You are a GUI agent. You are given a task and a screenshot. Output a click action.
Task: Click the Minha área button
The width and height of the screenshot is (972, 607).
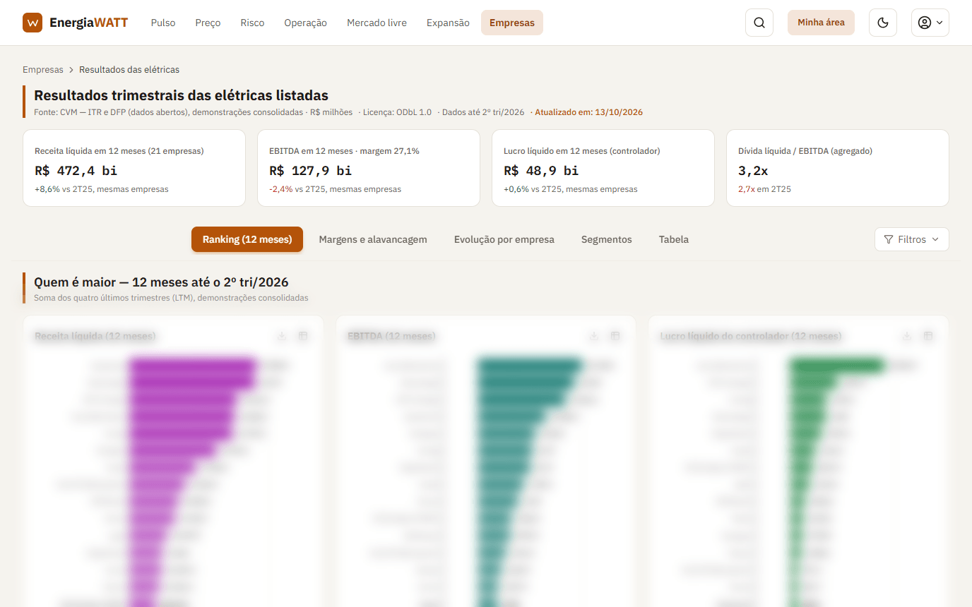point(821,23)
